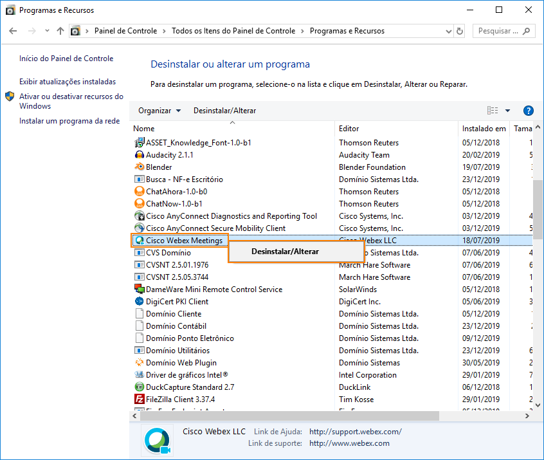Click the refresh icon beside address bar
Image resolution: width=544 pixels, height=460 pixels.
click(x=460, y=32)
